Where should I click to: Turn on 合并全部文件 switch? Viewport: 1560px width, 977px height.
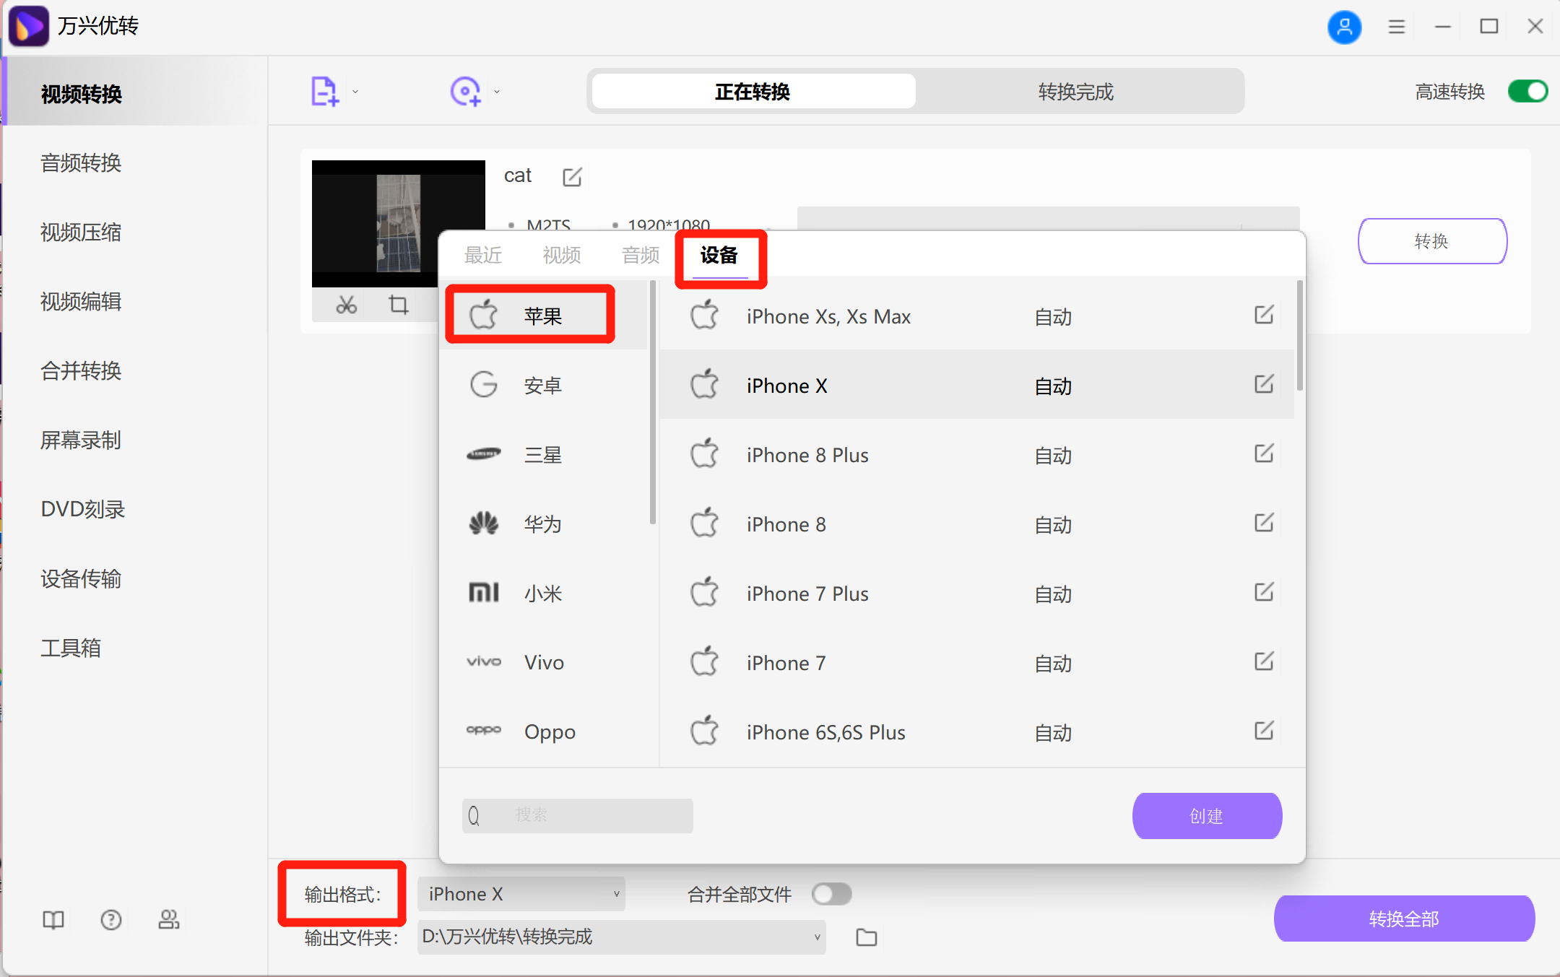tap(831, 893)
